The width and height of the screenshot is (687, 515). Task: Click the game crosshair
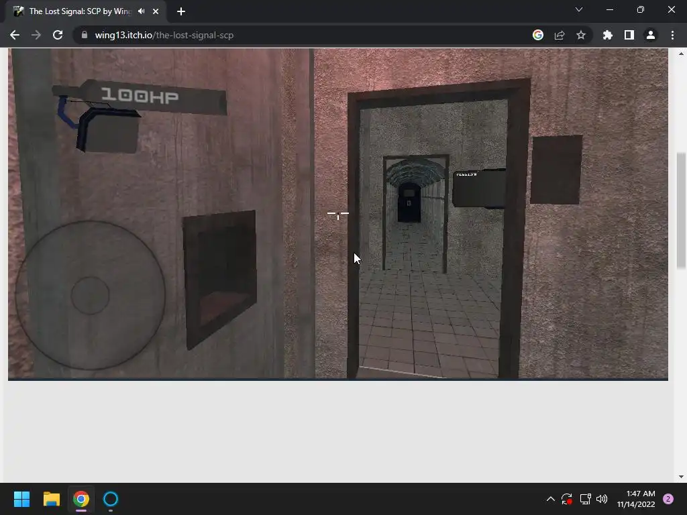coord(338,214)
